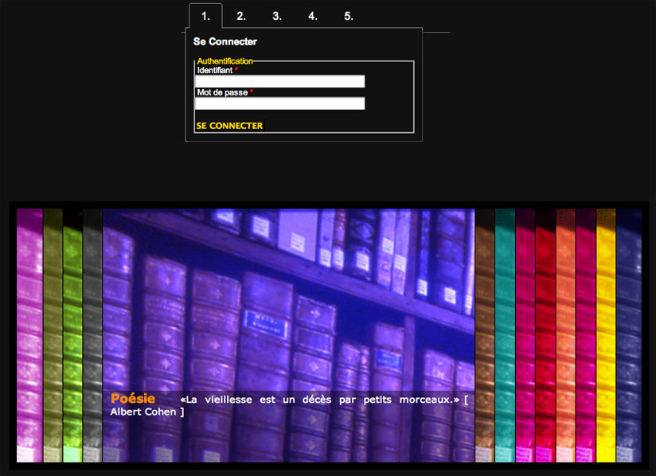Viewport: 656px width, 476px height.
Task: Select tab number 3.
Action: coord(277,16)
